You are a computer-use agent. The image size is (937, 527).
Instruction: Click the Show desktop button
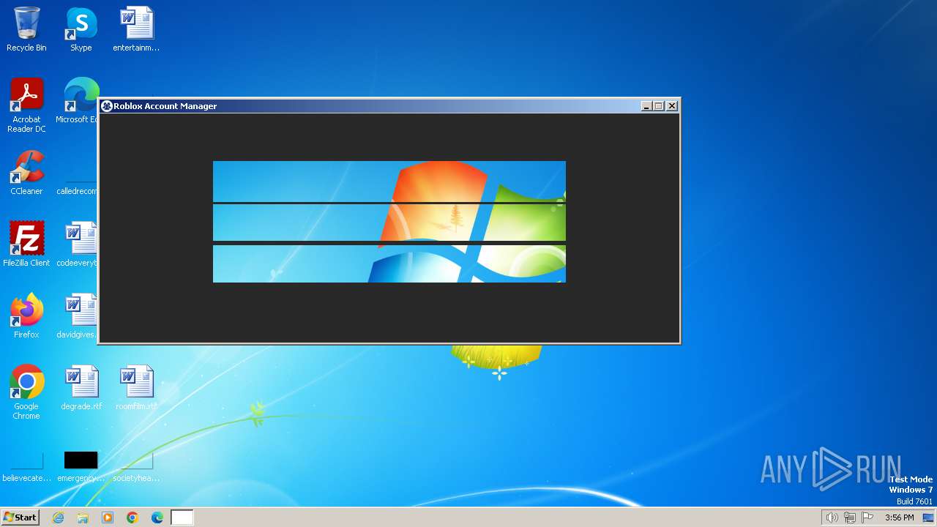tap(927, 517)
